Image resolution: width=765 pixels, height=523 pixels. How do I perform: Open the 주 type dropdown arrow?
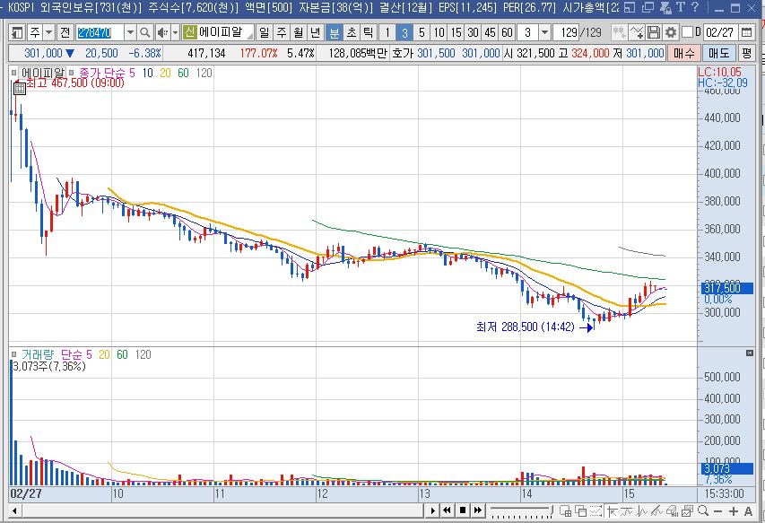[x=48, y=32]
